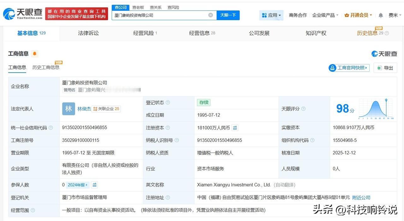Click approval date 2025-12-12
This screenshot has height=221, width=404.
344,153
